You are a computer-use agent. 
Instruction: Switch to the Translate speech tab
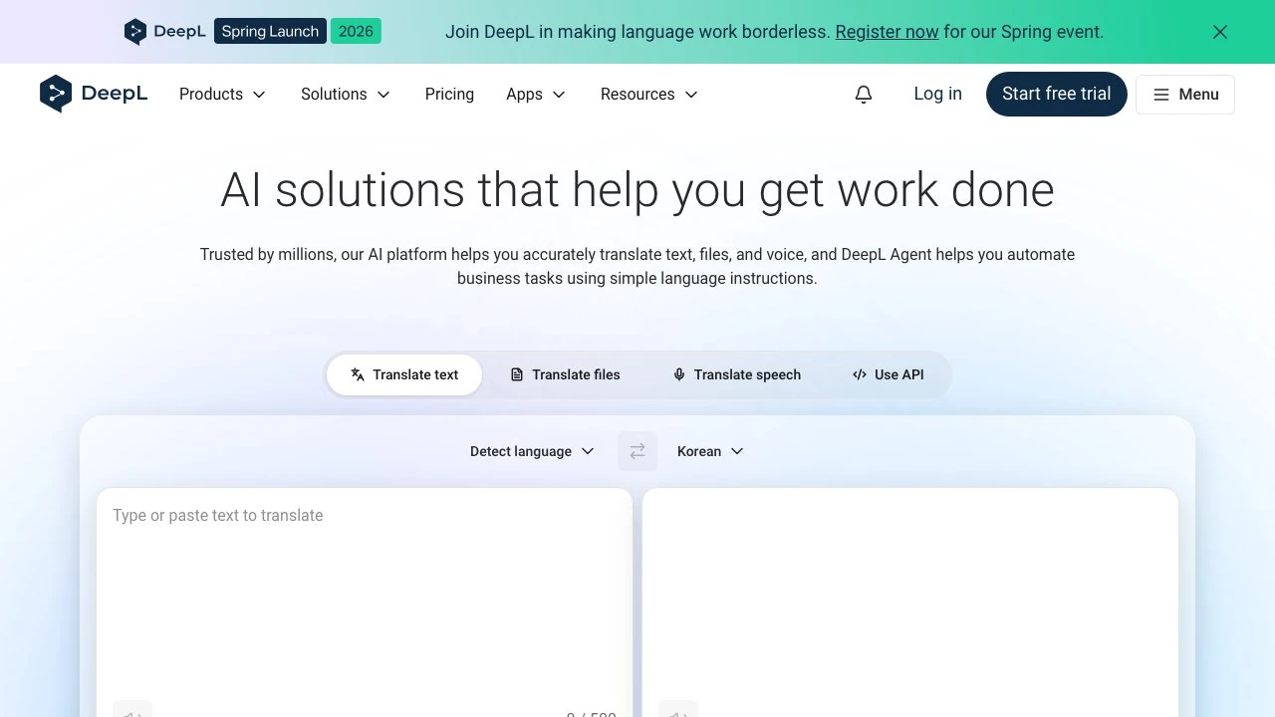click(x=736, y=374)
